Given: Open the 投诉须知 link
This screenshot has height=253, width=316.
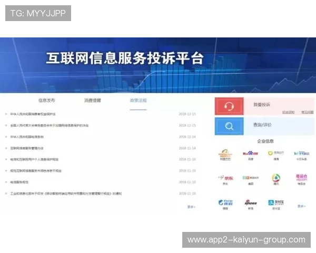Looking at the screenshot, I should pyautogui.click(x=288, y=112).
